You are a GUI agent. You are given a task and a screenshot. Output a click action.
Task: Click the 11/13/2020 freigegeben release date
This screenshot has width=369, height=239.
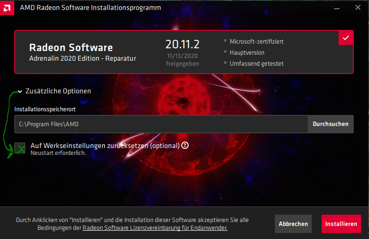coord(182,60)
